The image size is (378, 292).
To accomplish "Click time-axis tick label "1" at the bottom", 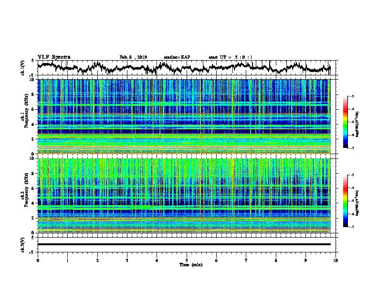I will 67,261.
